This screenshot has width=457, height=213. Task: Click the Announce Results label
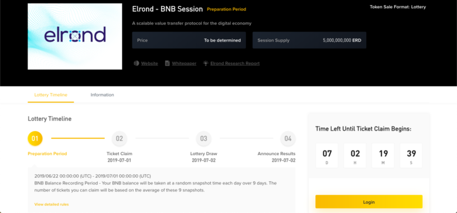[x=277, y=154]
